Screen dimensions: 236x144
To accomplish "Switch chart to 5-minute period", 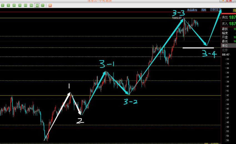I will pos(8,5).
